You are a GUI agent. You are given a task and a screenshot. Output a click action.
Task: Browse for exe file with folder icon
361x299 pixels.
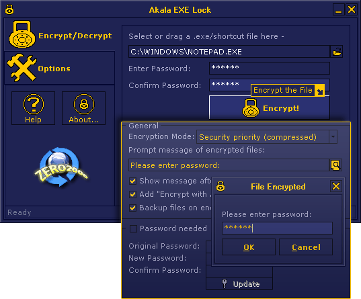337,52
